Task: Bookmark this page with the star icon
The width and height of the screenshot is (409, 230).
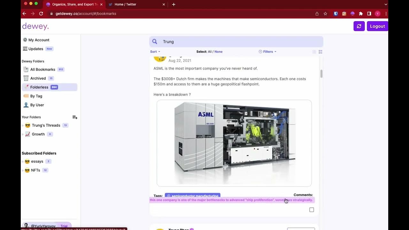Action: (325, 14)
